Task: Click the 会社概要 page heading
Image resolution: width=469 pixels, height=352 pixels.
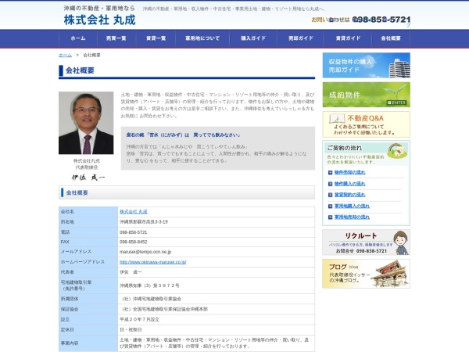Action: [x=80, y=70]
